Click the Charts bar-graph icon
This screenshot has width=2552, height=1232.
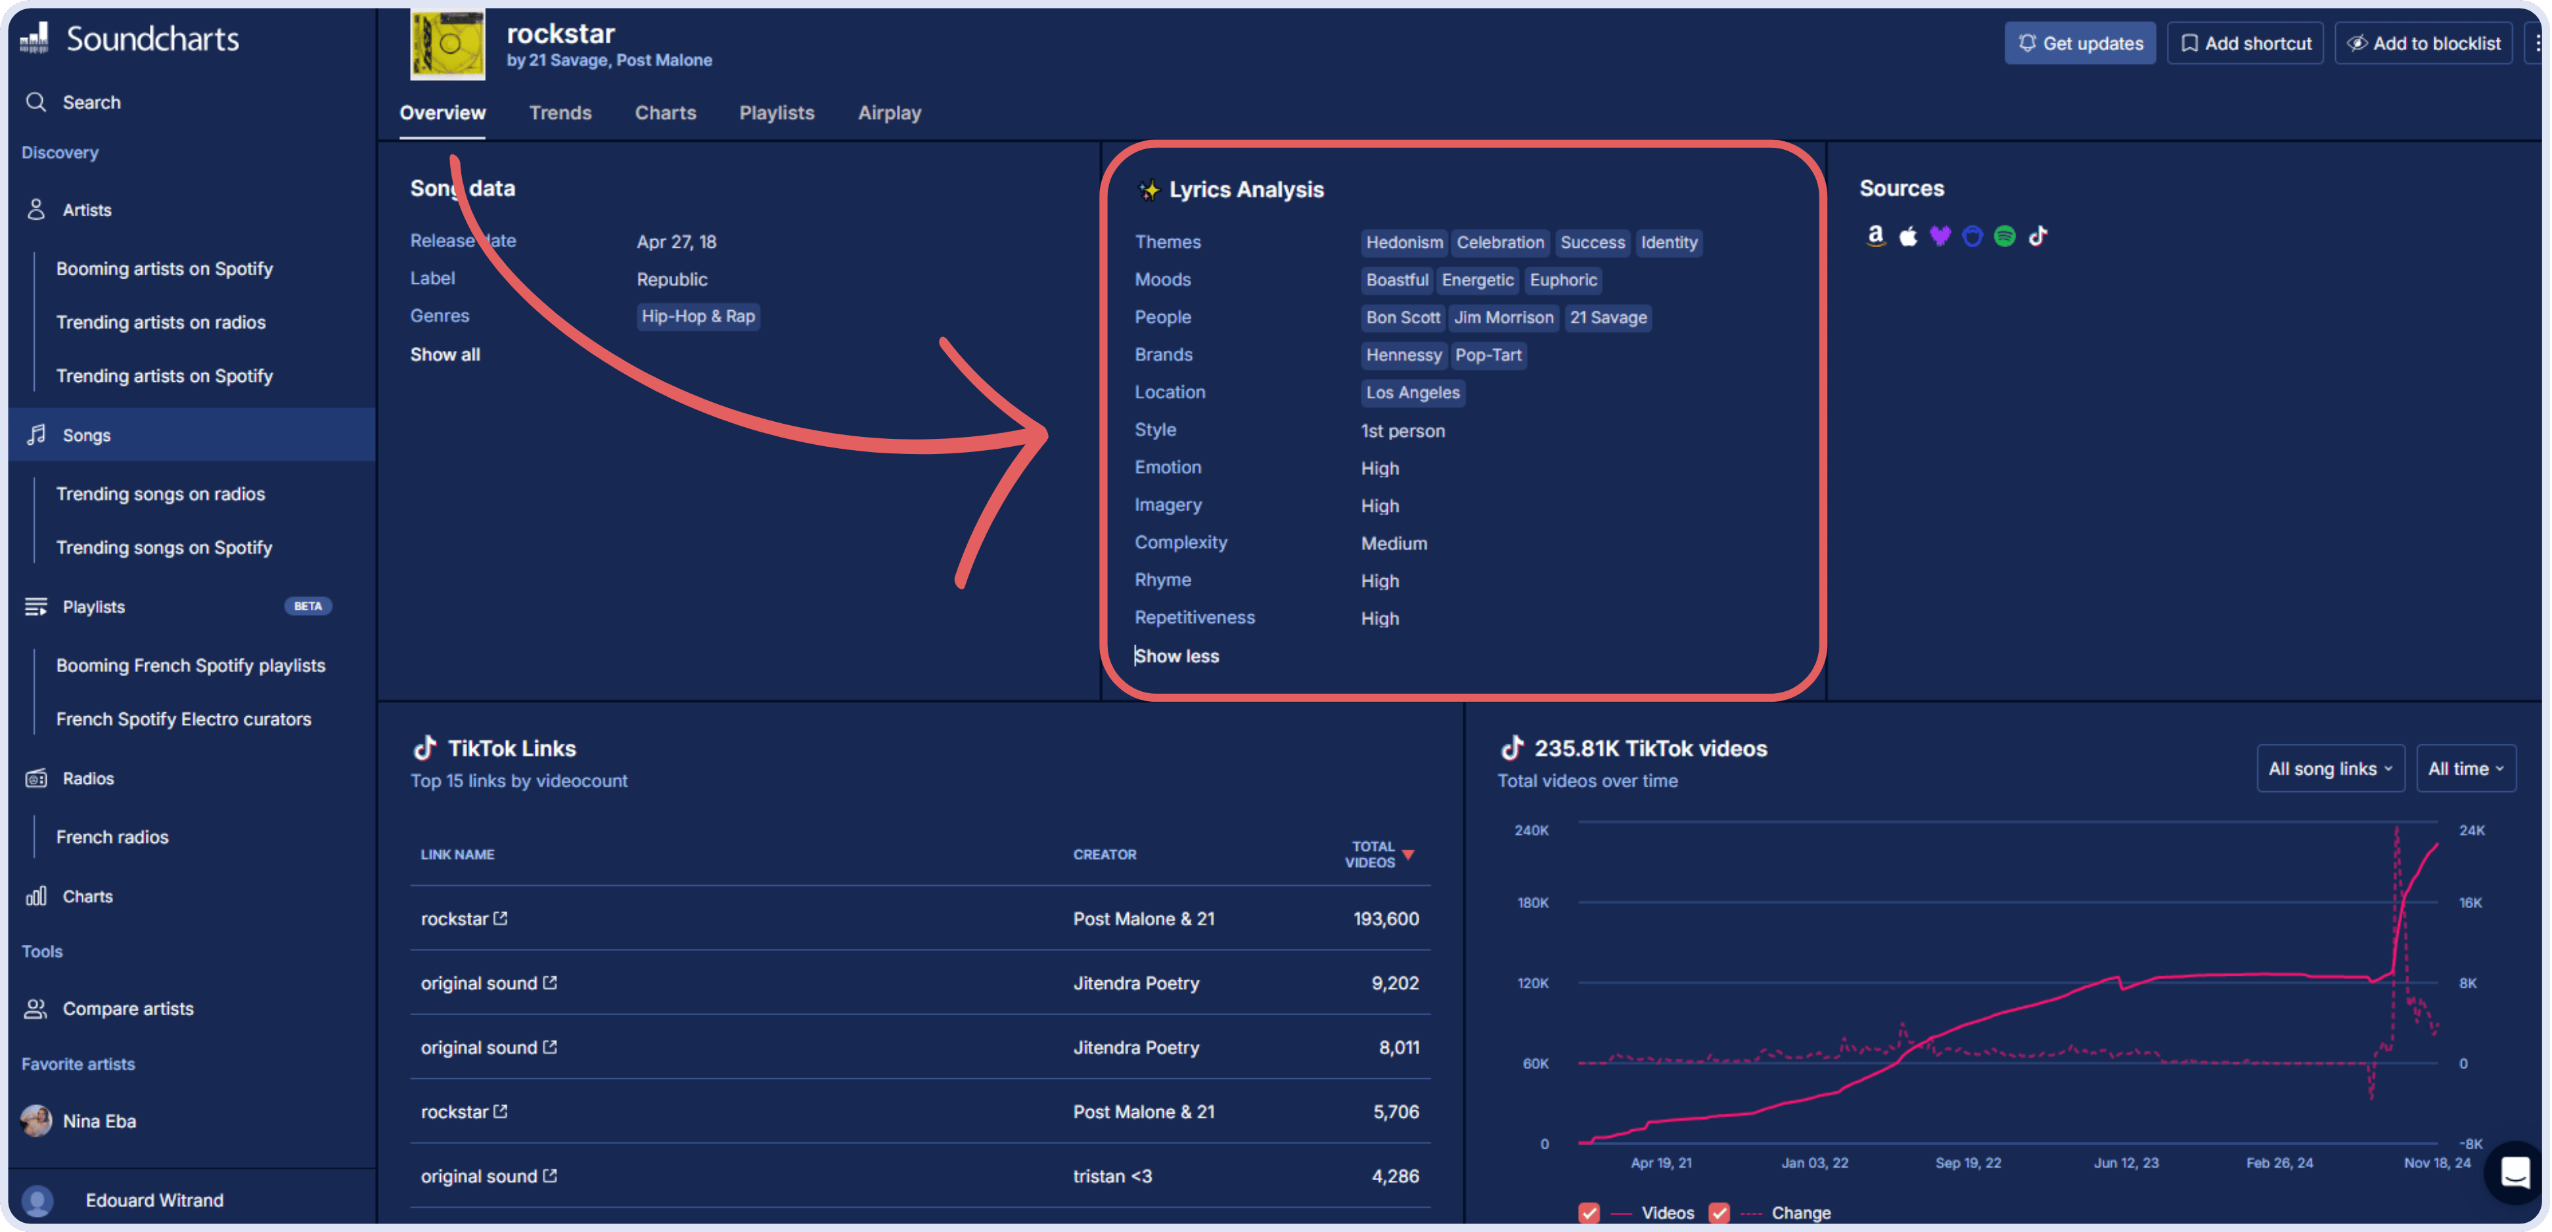[x=35, y=896]
